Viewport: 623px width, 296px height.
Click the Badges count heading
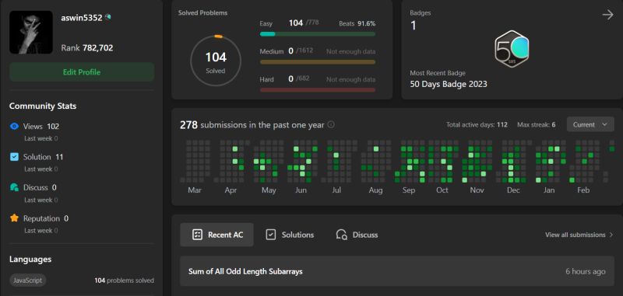421,12
